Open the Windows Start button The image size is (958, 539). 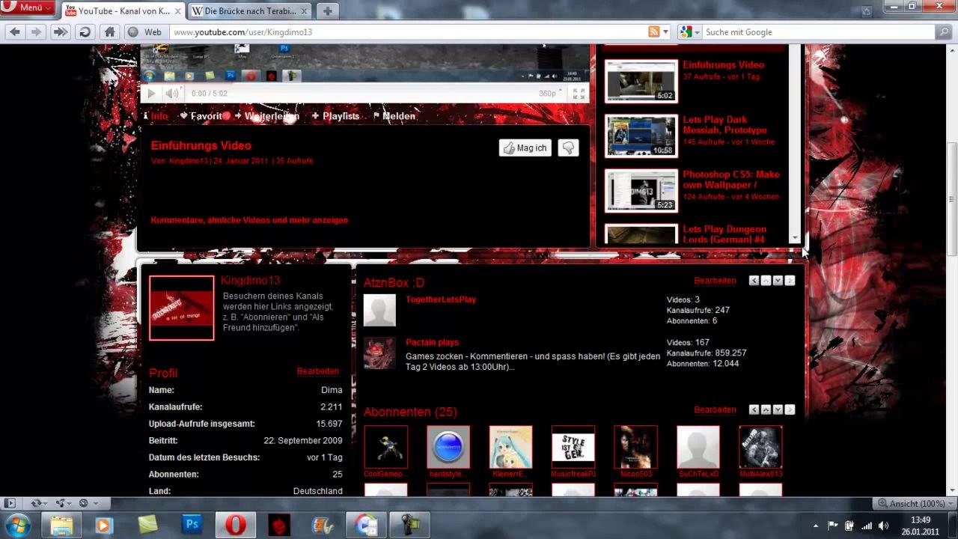[16, 525]
